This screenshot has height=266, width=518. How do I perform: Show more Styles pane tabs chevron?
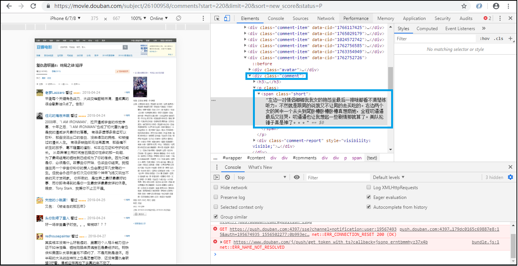click(484, 28)
